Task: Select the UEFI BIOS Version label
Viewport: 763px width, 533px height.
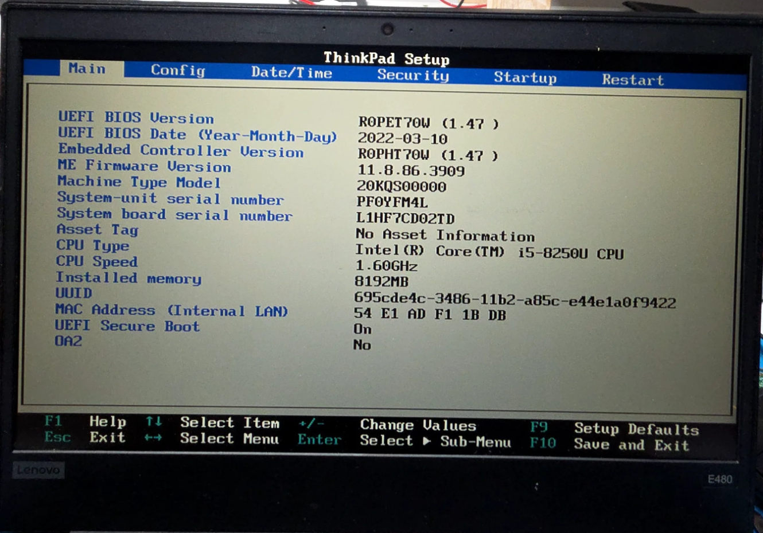Action: (136, 117)
